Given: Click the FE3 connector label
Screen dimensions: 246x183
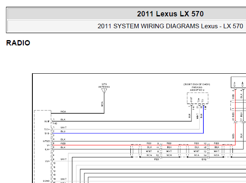Looking at the screenshot, I should coord(157,159).
